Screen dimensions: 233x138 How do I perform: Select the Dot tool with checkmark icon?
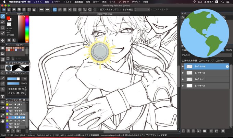2,33
